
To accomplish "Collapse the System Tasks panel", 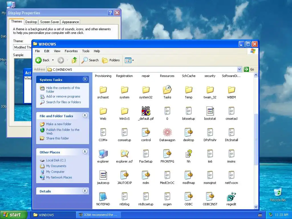I will pos(85,79).
